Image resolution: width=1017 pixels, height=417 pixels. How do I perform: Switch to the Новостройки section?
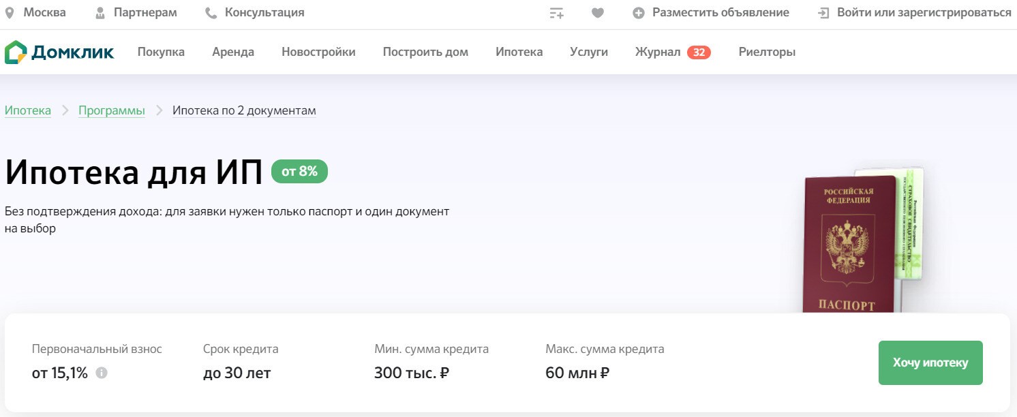pos(318,52)
